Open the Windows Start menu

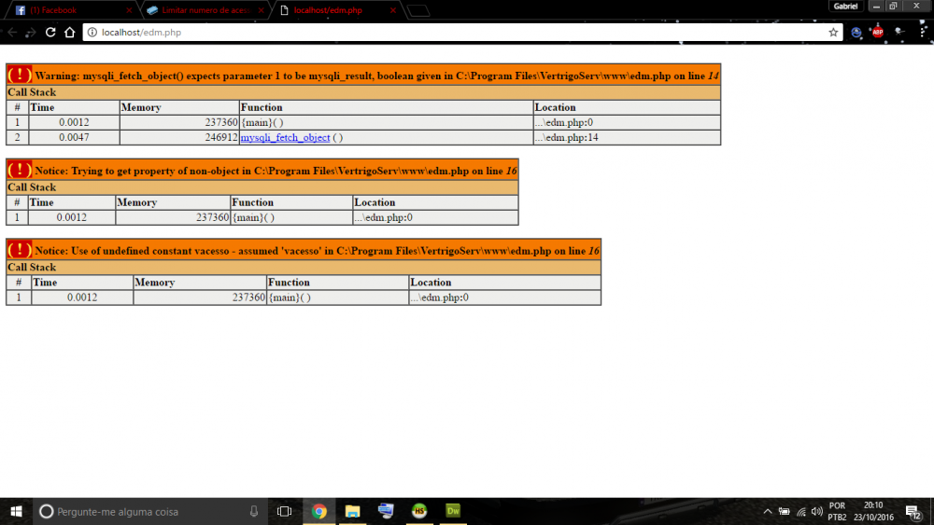point(16,511)
